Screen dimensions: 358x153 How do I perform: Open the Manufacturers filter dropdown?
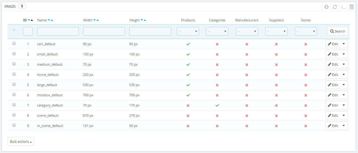click(x=247, y=31)
